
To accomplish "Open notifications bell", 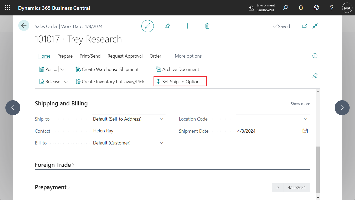I will click(301, 8).
